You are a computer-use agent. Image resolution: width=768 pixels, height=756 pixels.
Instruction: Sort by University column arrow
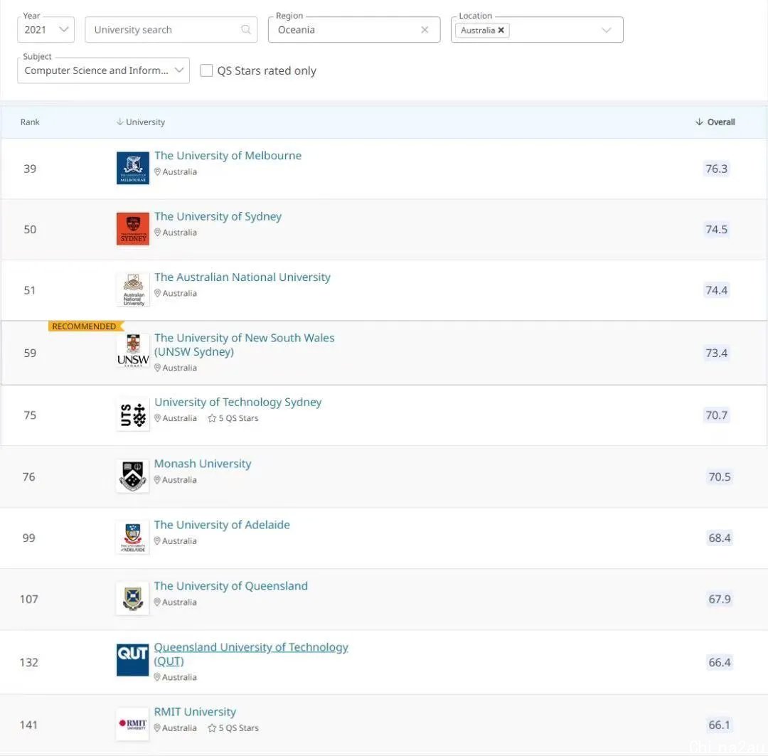(x=119, y=122)
